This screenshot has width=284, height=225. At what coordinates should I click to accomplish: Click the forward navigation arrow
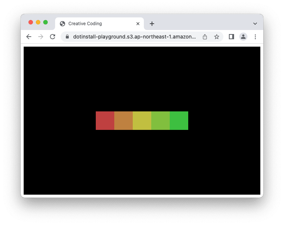(41, 37)
